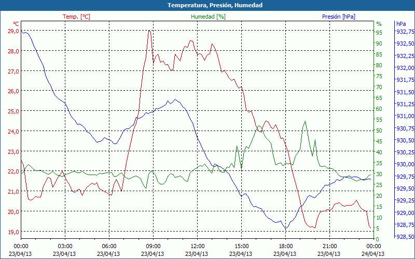Click the '20' humidity axis value
This screenshot has width=415, height=259.
(379, 196)
